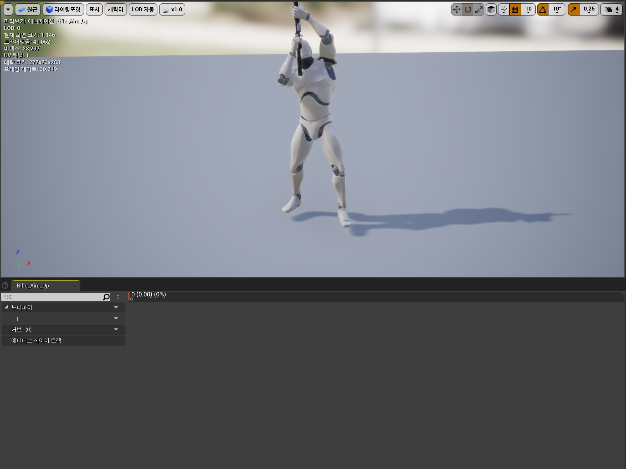Toggle the cube surface snapping icon
The image size is (626, 469).
click(x=491, y=9)
